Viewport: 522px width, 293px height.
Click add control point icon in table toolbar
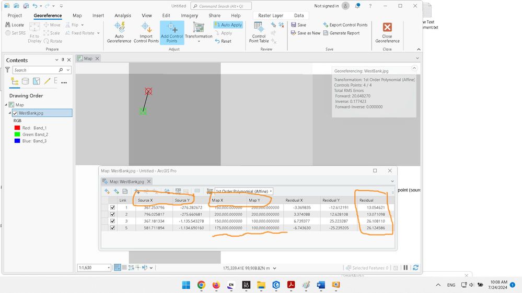coord(137,191)
